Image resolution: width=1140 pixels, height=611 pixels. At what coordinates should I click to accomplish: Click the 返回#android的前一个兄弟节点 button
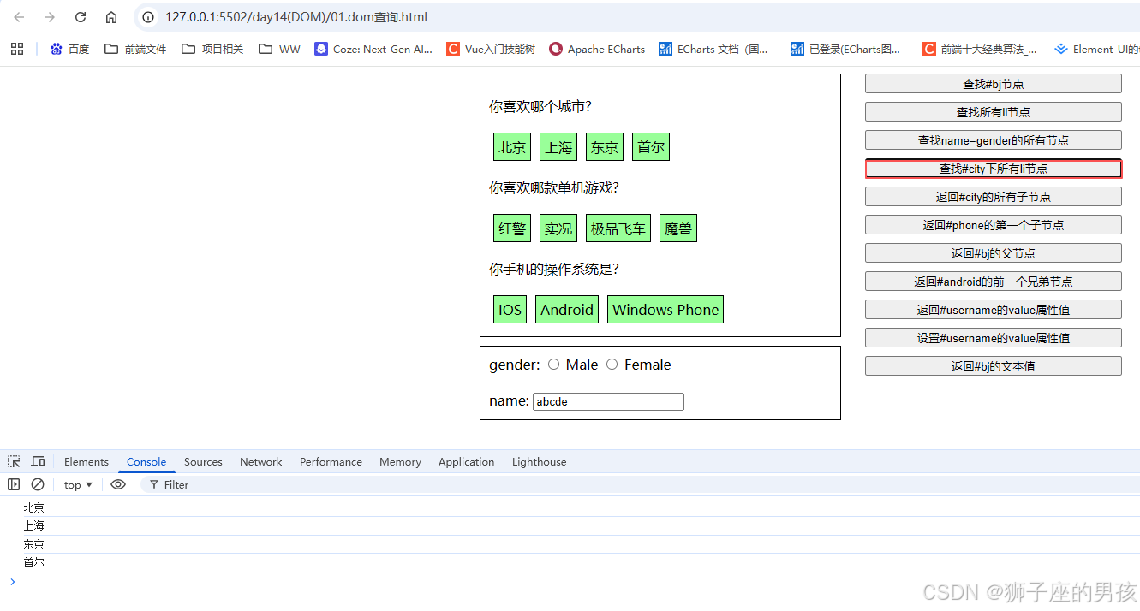(993, 282)
